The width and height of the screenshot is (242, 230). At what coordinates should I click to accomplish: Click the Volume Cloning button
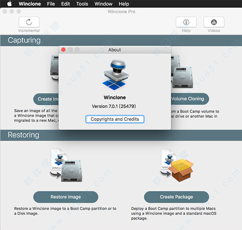coord(190,99)
